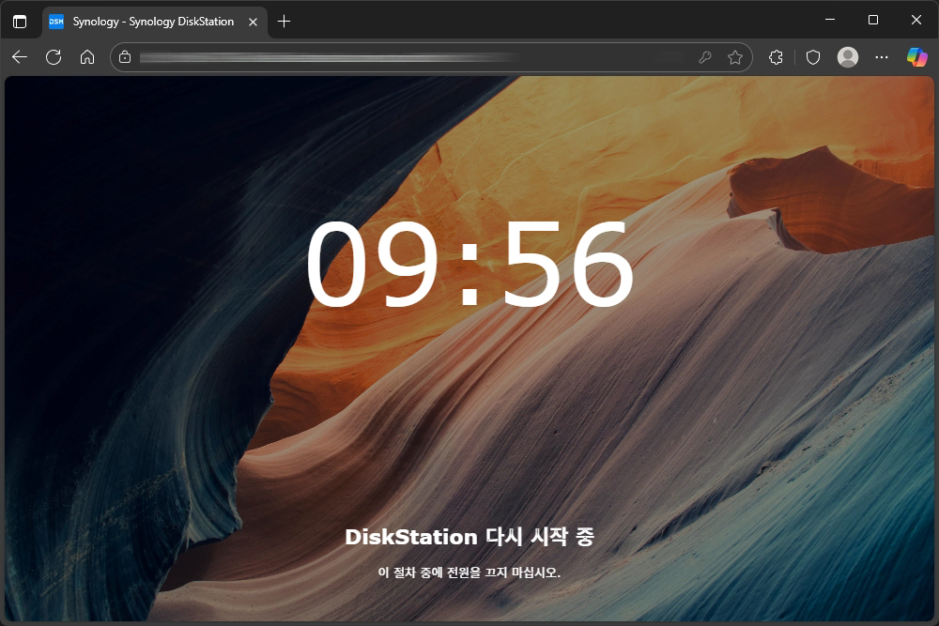Close the Synology DiskStation tab

(253, 23)
